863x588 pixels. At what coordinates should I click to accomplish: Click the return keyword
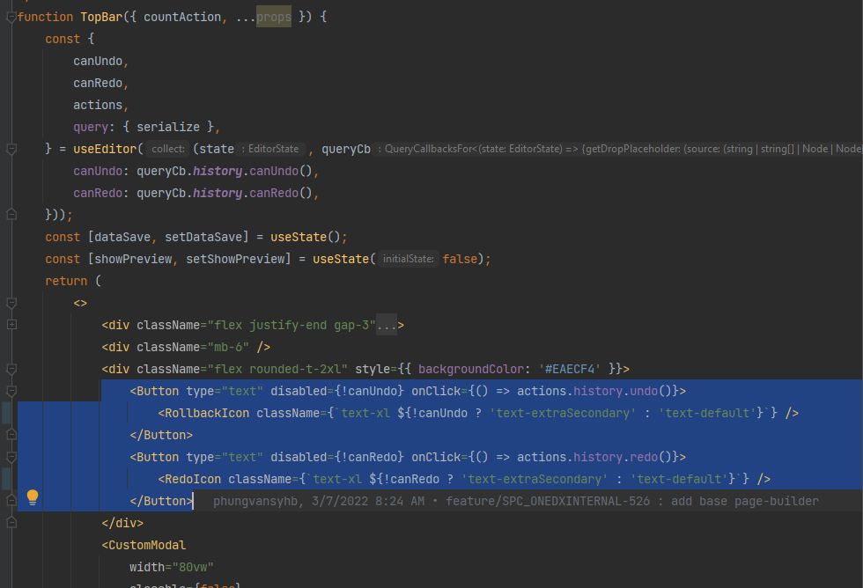pos(66,281)
